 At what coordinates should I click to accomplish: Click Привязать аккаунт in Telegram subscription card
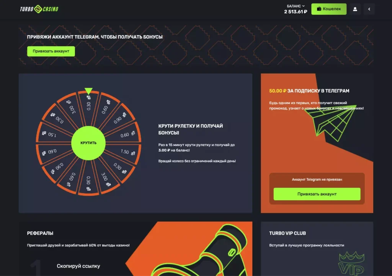click(317, 194)
